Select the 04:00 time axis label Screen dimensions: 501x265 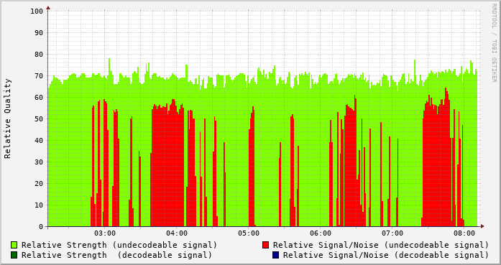177,233
